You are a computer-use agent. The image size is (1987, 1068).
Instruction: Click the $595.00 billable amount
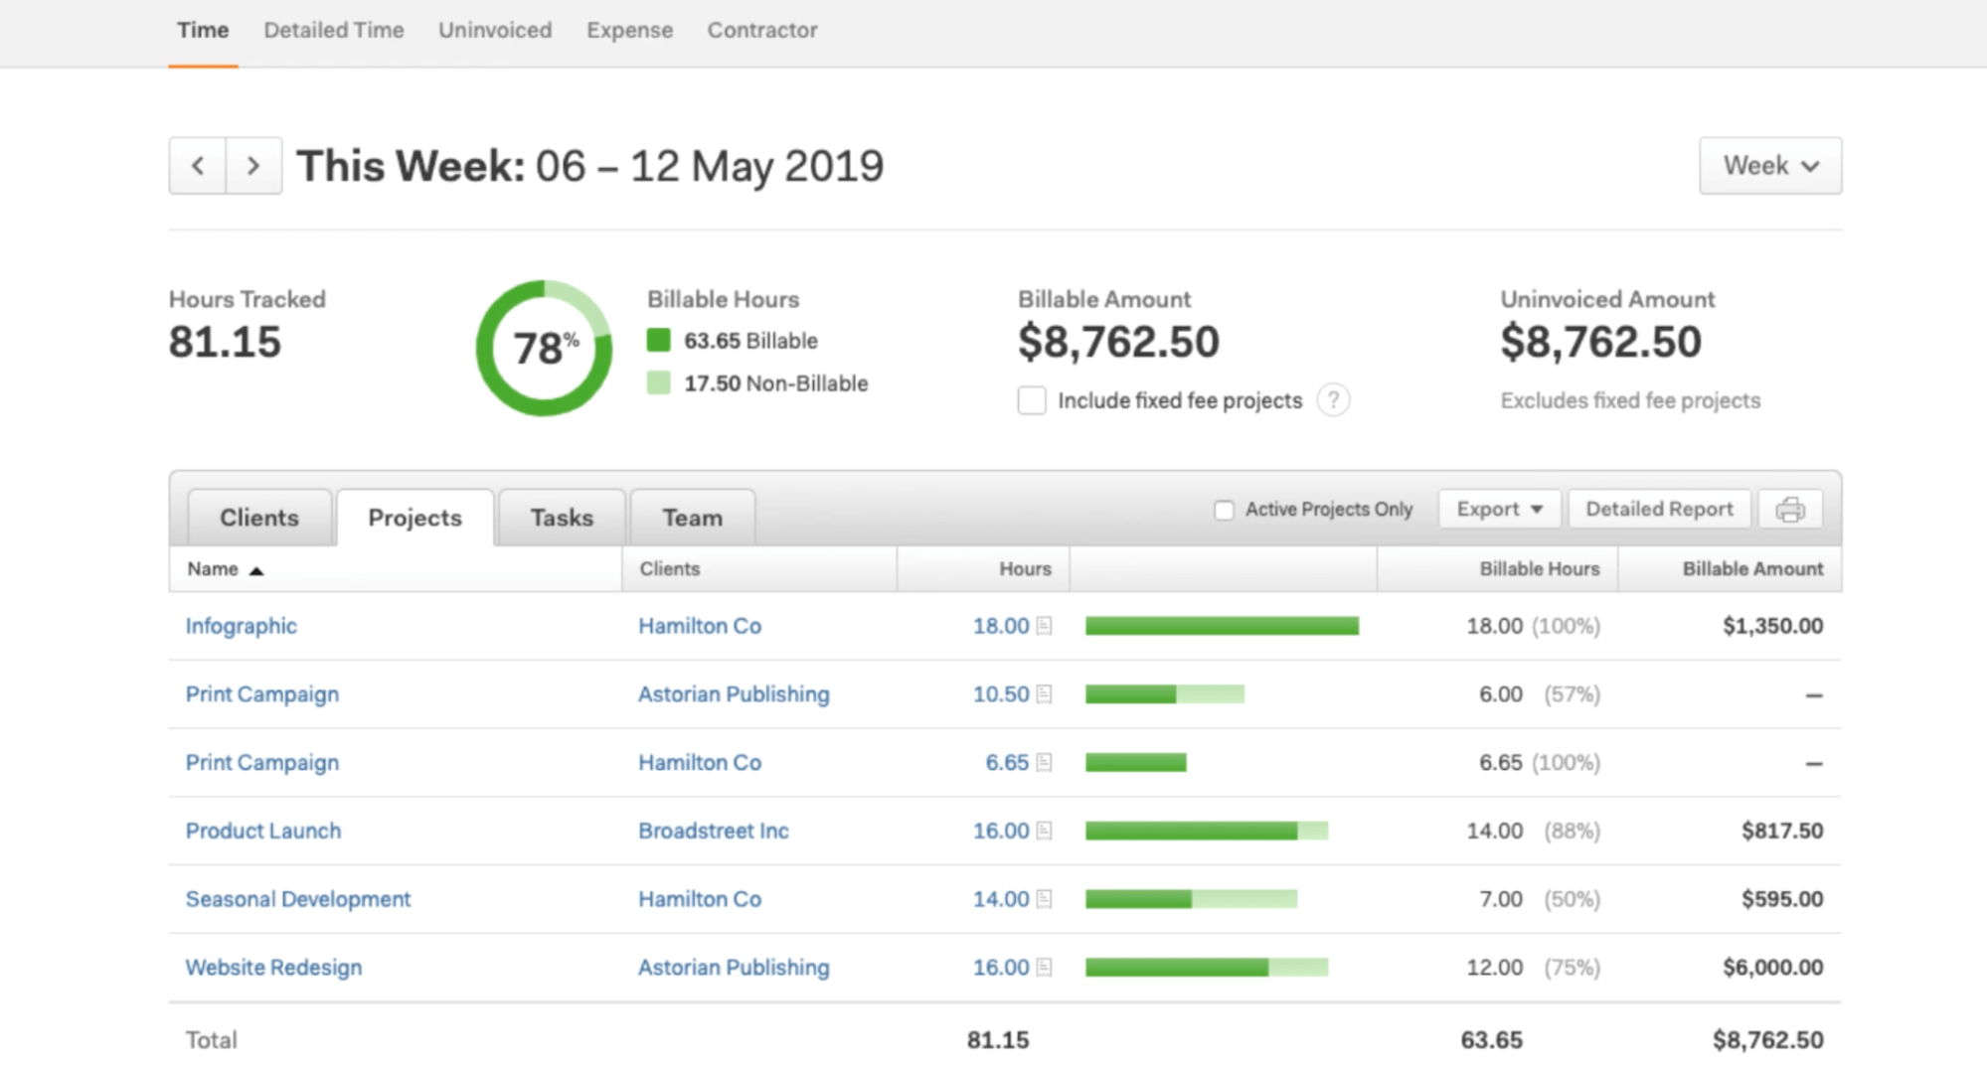1782,899
